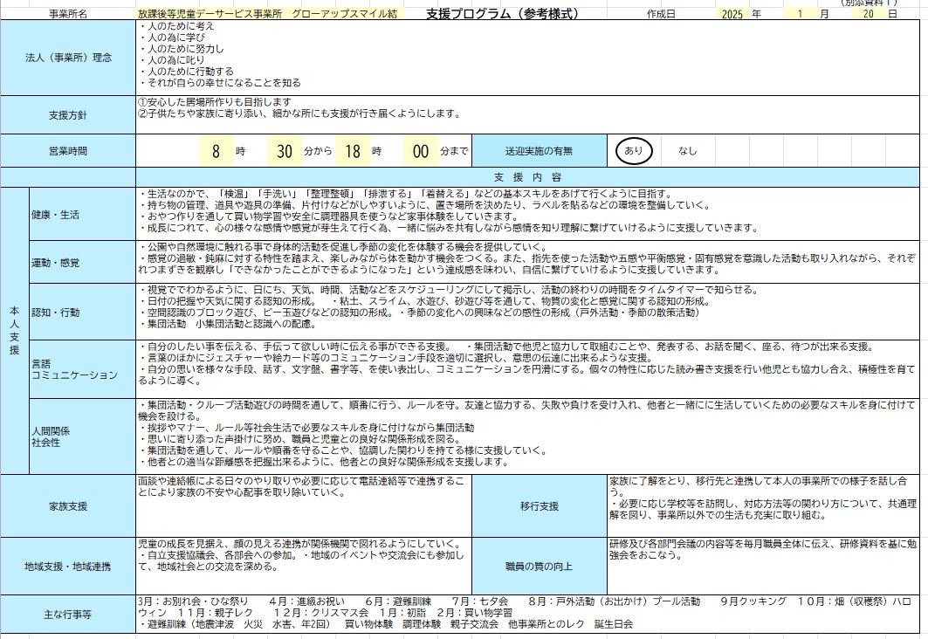Select the 営業時間 header cell
Image resolution: width=928 pixels, height=639 pixels.
(x=68, y=151)
